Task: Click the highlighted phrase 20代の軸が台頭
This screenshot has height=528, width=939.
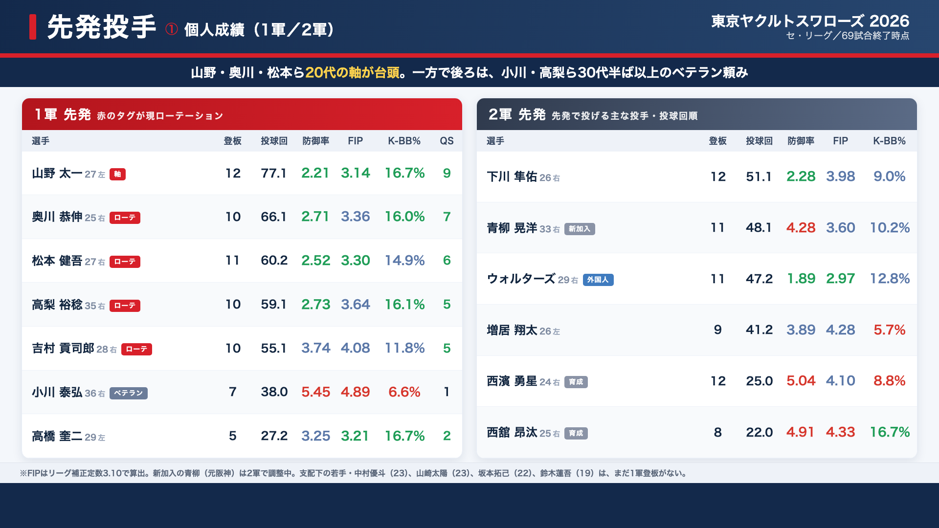Action: click(x=352, y=72)
